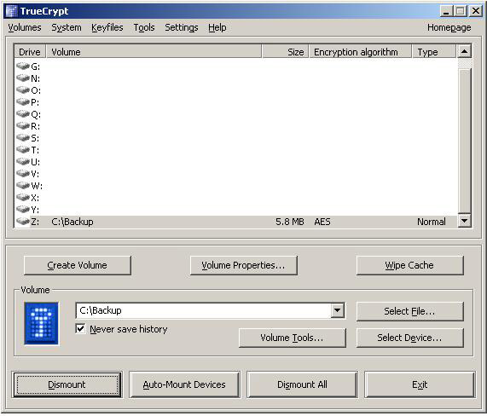Open Volume Properties dialog
Screen dimensions: 487x416
pos(243,265)
